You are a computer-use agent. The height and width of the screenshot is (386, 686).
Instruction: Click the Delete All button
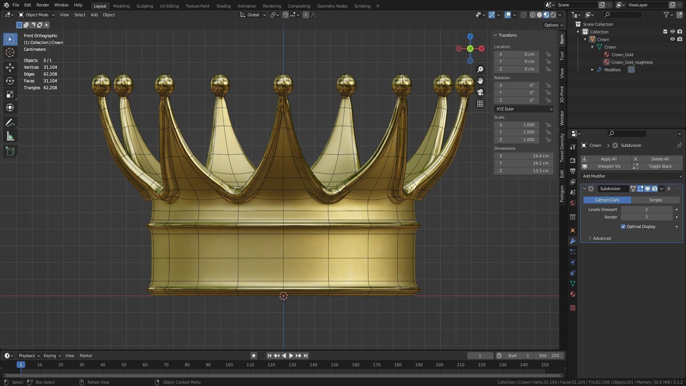660,159
